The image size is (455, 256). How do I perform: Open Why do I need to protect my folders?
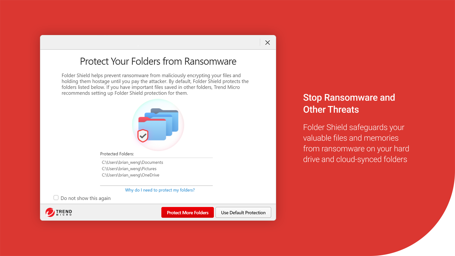[x=160, y=190]
